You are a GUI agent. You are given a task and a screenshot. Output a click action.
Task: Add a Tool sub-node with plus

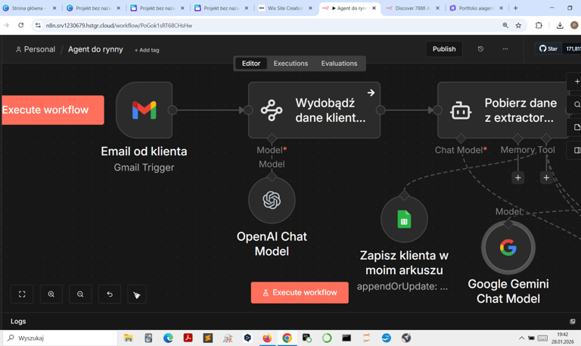546,178
